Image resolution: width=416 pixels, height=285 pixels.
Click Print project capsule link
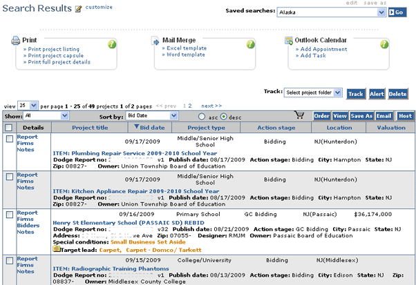click(56, 56)
